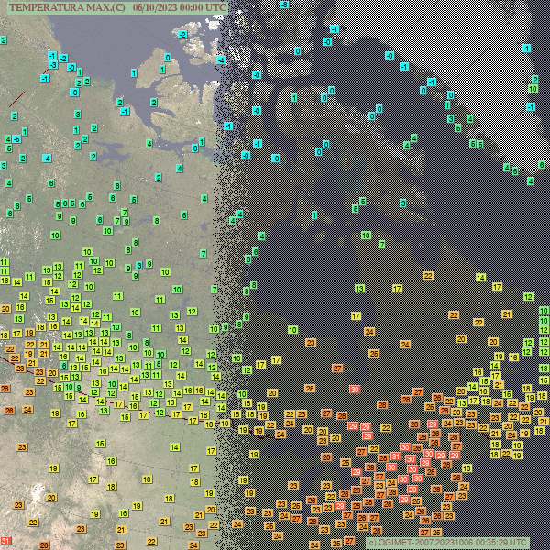Screen dimensions: 550x550
Task: Click the TEMPERATURA MAX.(C) title text
Action: pyautogui.click(x=67, y=7)
